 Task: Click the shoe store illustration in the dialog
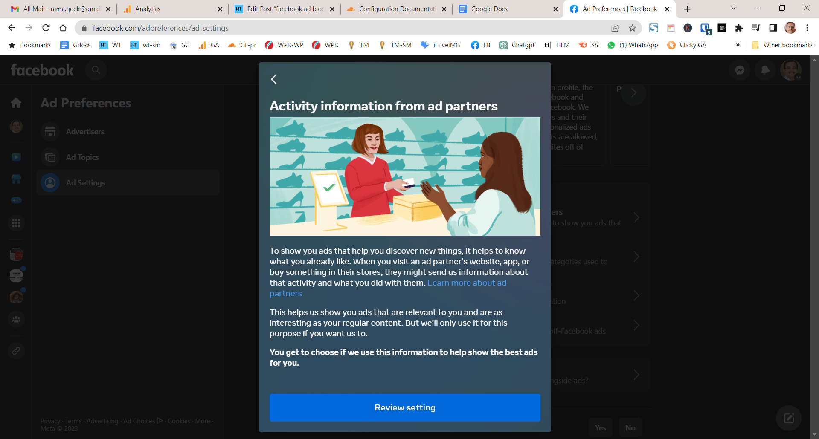coord(405,176)
